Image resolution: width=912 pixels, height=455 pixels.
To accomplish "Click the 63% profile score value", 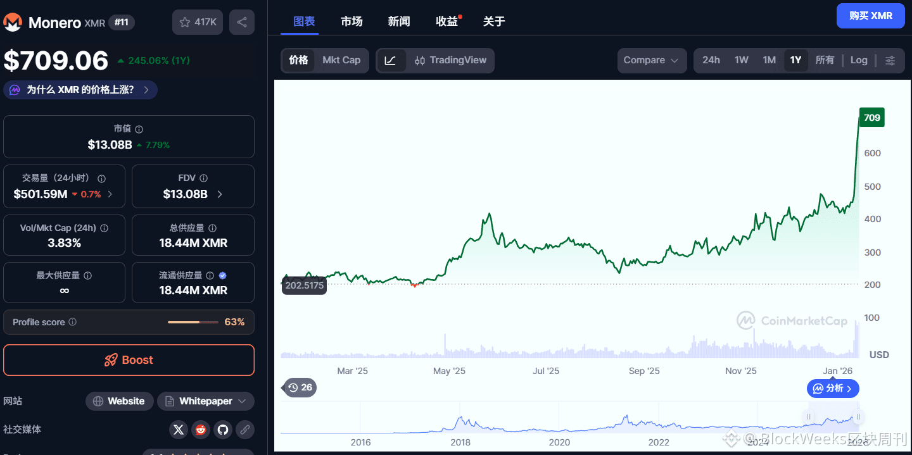I will pos(234,322).
